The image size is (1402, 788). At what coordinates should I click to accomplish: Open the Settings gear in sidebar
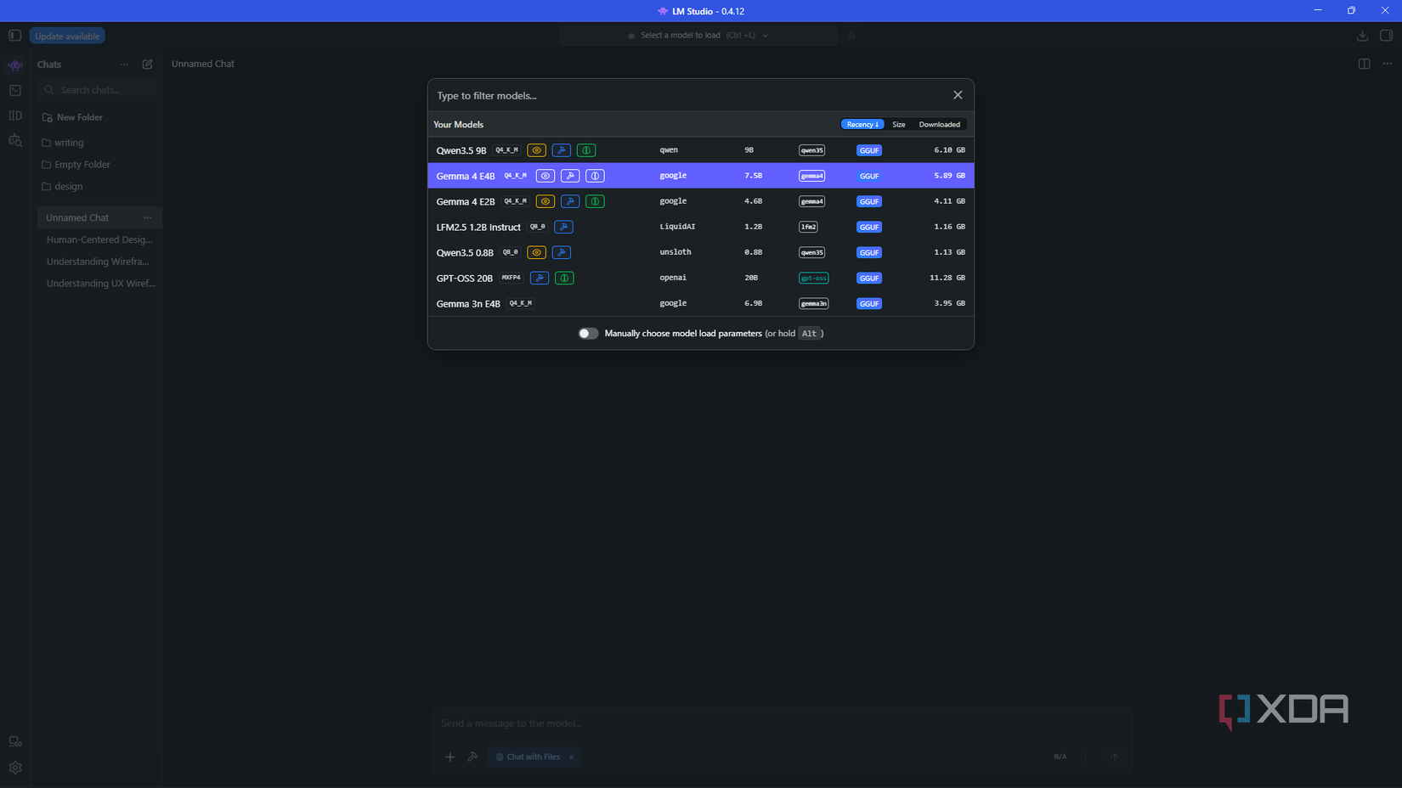coord(15,768)
